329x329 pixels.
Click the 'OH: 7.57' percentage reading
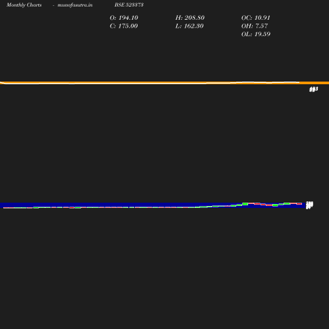click(255, 26)
